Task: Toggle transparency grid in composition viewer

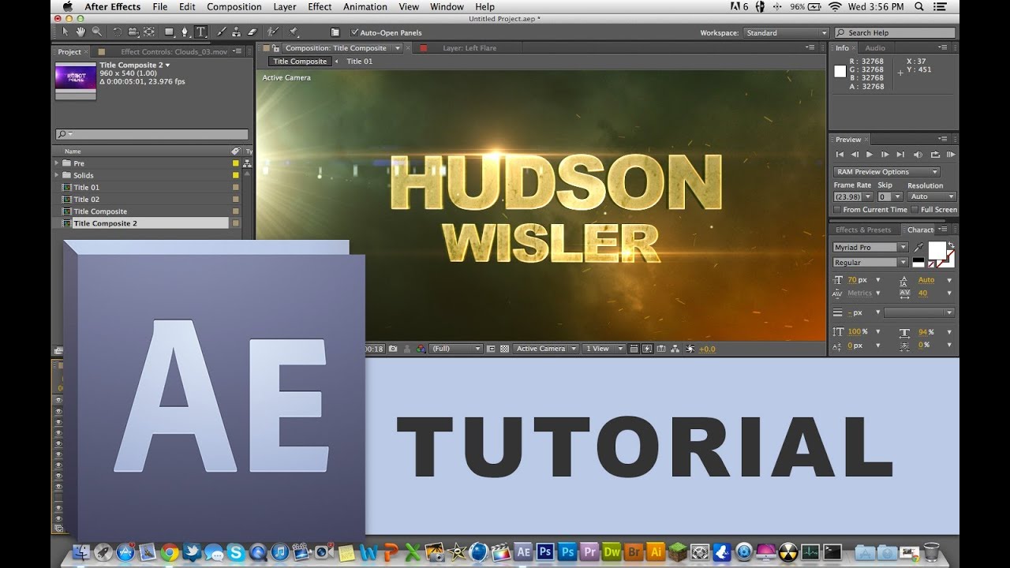Action: (504, 349)
